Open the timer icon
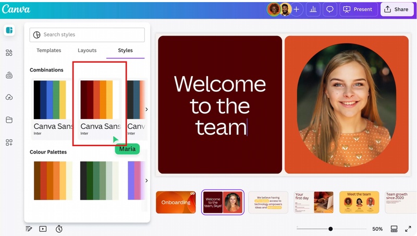Image resolution: width=417 pixels, height=236 pixels. 59,229
